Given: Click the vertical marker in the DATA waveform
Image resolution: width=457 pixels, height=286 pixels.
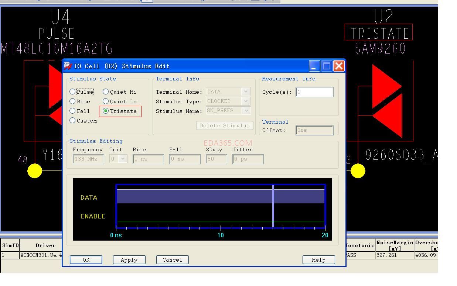Looking at the screenshot, I should 273,196.
